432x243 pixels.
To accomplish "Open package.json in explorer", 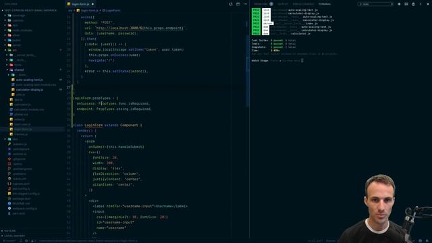I will [x=22, y=199].
